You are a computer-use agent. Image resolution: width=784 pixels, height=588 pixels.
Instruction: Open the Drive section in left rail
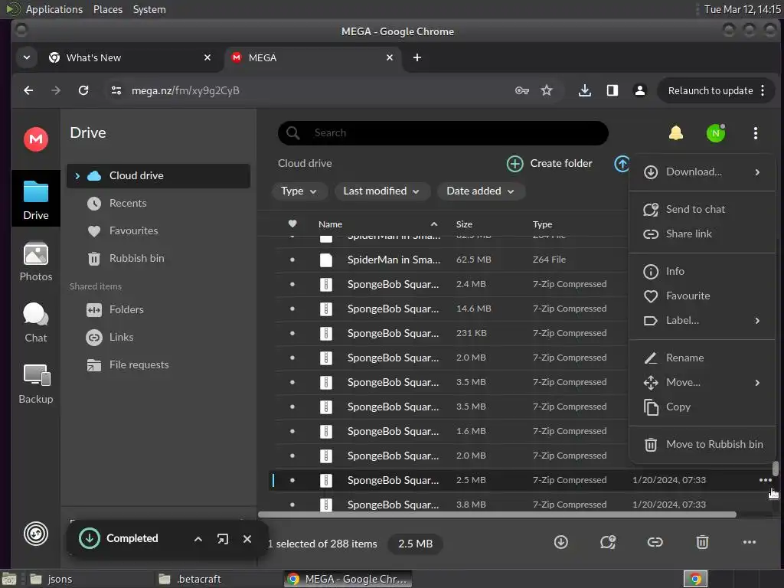pos(36,199)
